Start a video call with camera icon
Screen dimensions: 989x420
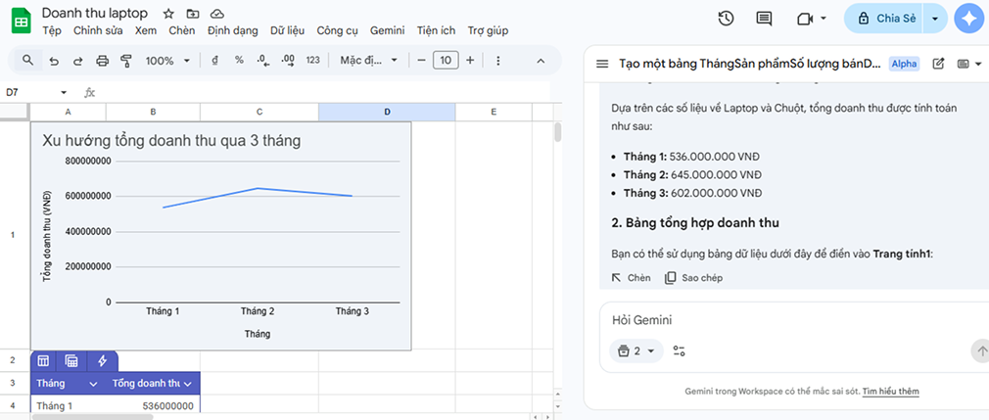click(804, 19)
